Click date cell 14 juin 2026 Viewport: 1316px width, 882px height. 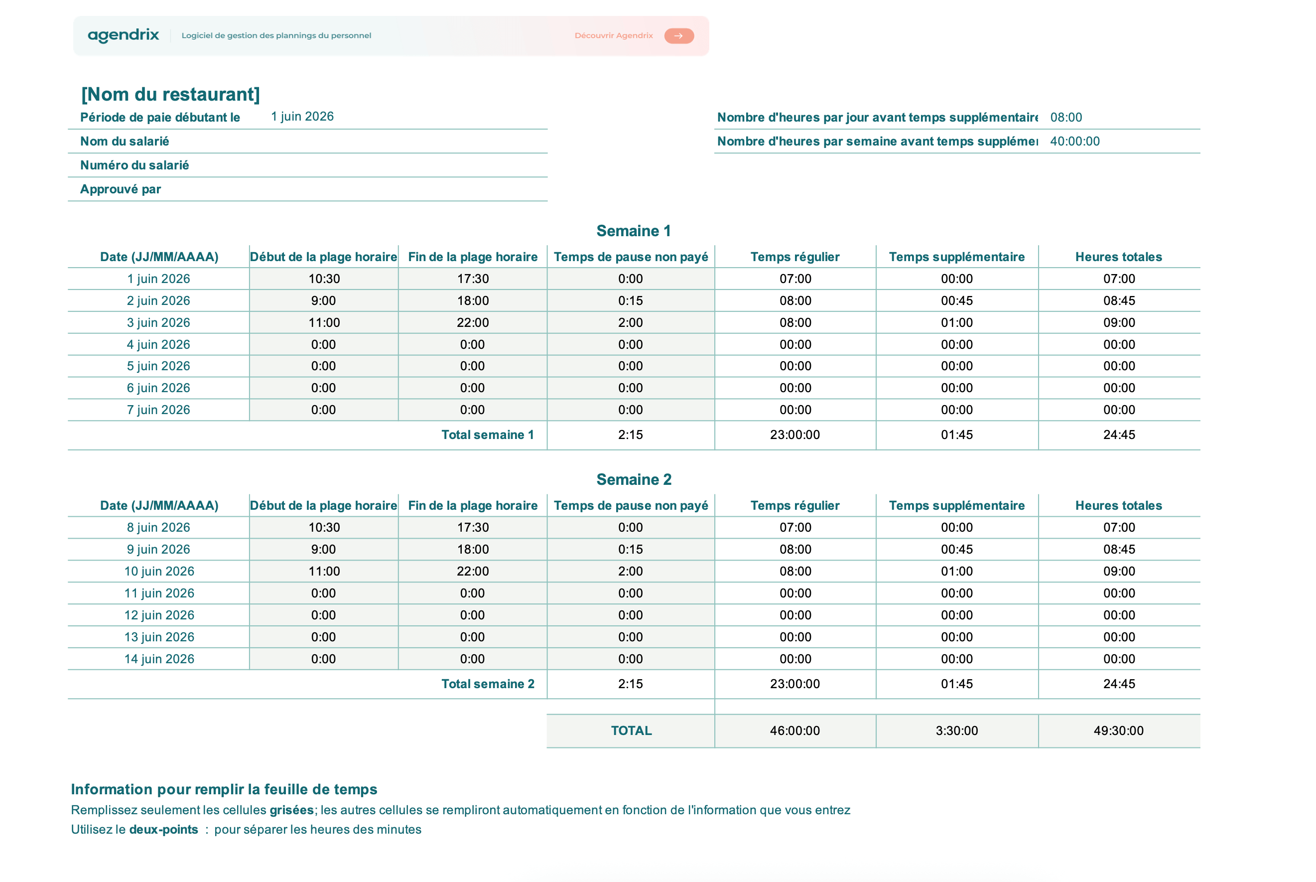pos(158,659)
